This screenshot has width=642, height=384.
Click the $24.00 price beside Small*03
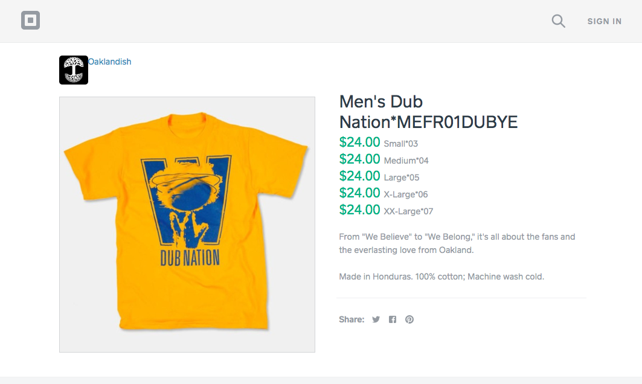click(x=359, y=142)
